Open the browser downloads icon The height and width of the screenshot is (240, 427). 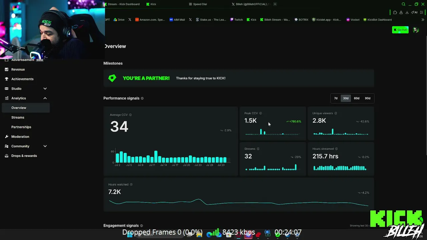407,12
